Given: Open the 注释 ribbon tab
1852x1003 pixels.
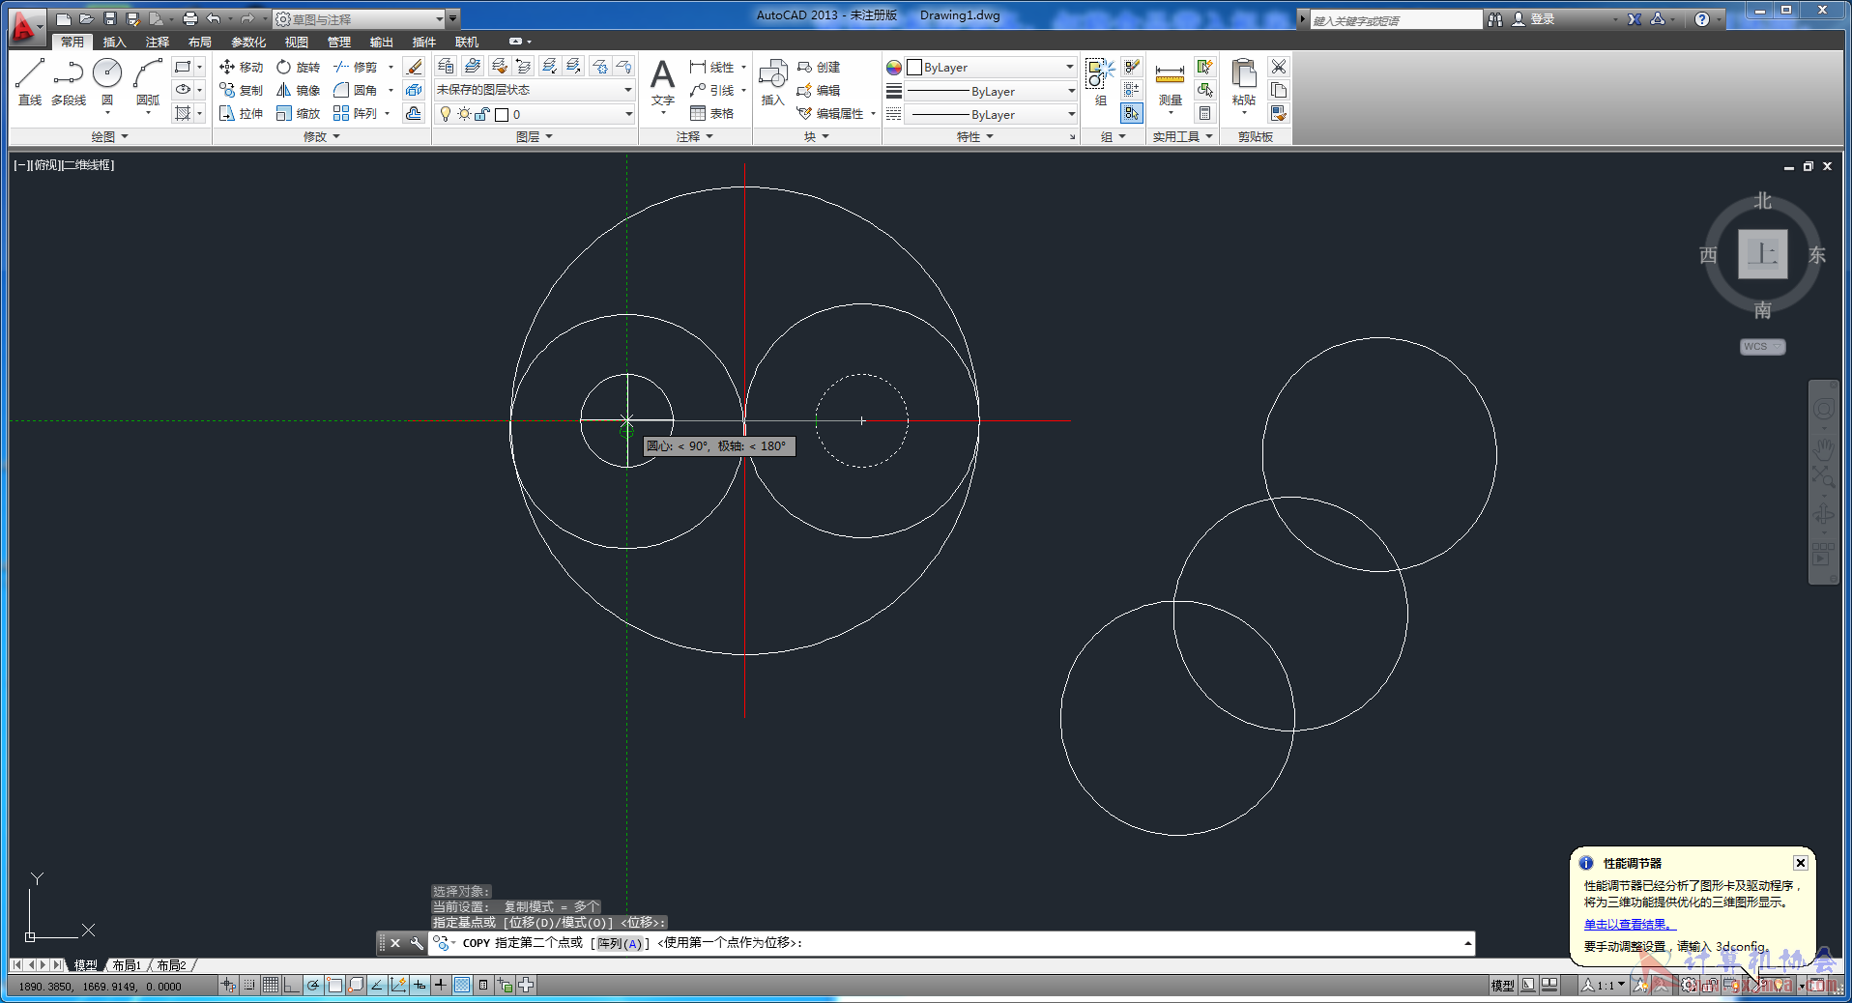Looking at the screenshot, I should pos(158,42).
